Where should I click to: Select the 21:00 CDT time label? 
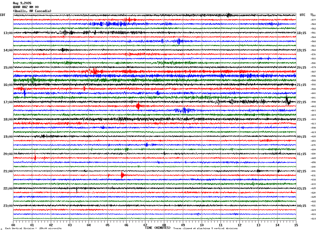tap(8, 171)
